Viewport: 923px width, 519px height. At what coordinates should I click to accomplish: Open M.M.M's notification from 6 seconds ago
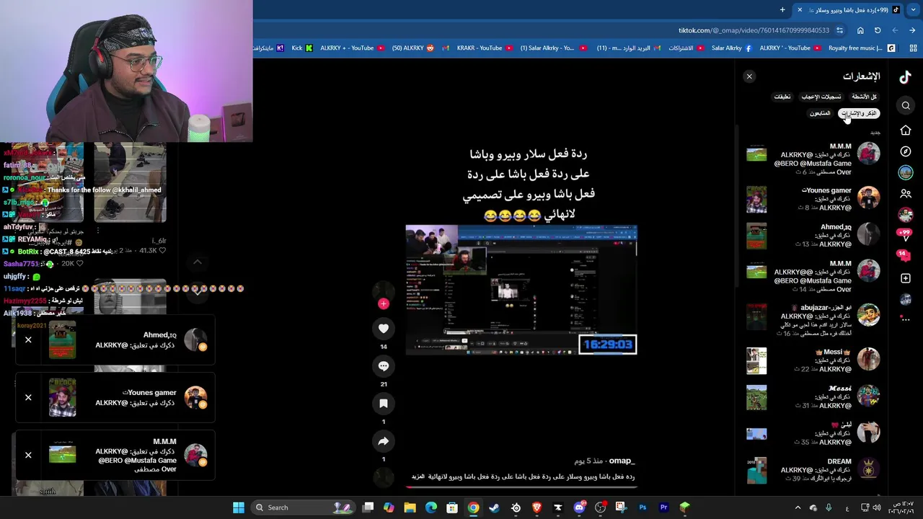[x=813, y=159]
